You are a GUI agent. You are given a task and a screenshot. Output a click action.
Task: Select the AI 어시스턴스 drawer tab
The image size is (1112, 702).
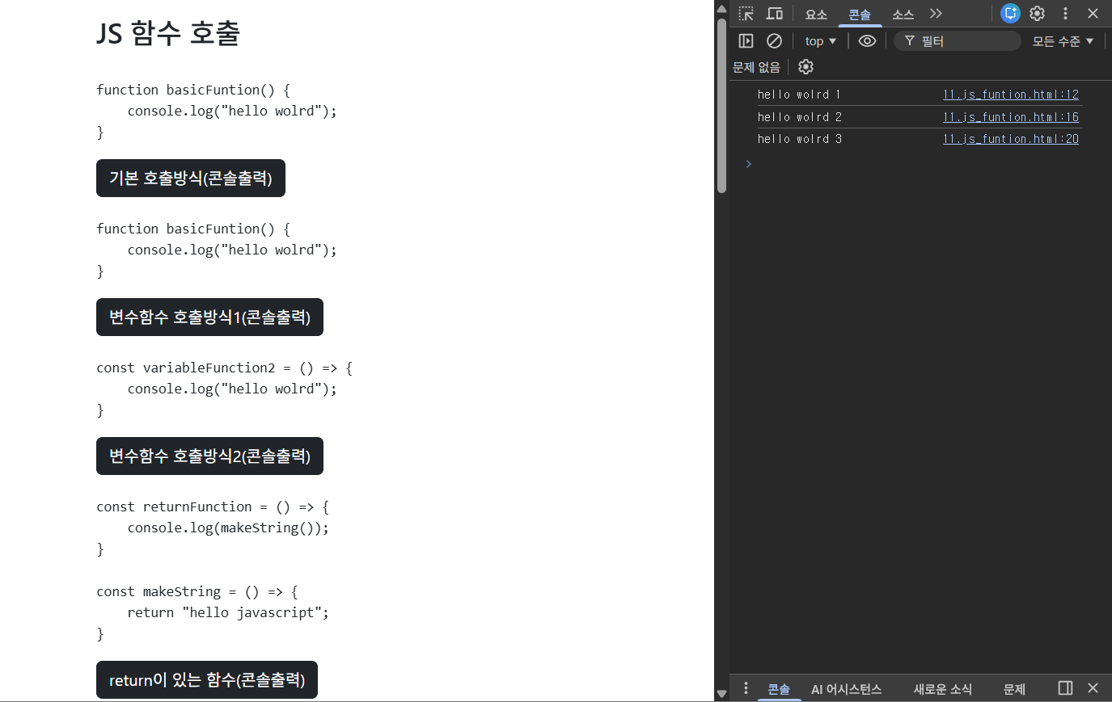click(846, 689)
